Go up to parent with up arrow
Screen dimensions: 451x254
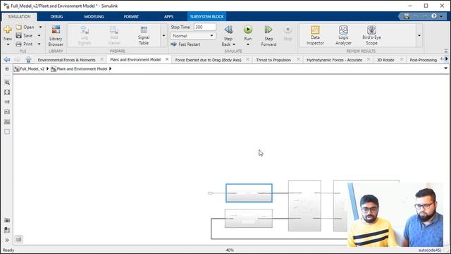[28, 59]
